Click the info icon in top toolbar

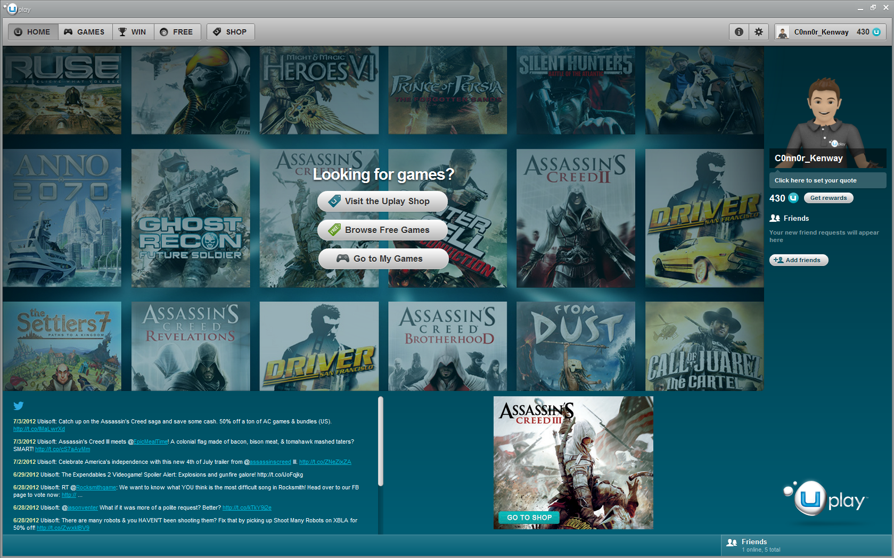(738, 31)
